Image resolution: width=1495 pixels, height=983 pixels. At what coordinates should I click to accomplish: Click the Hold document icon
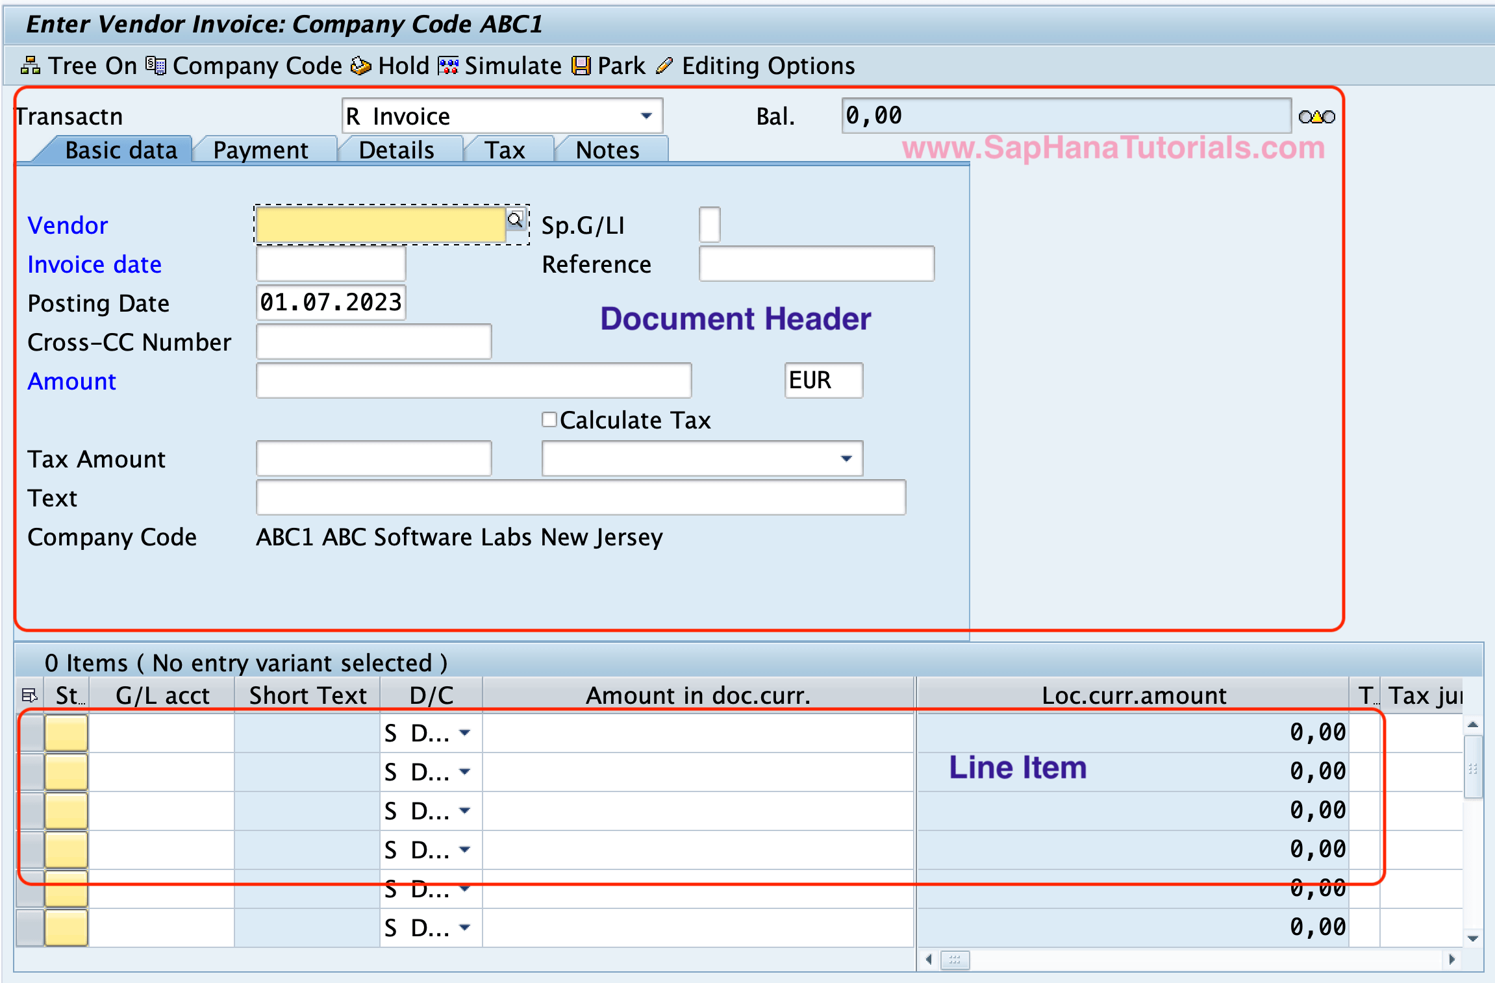click(361, 65)
